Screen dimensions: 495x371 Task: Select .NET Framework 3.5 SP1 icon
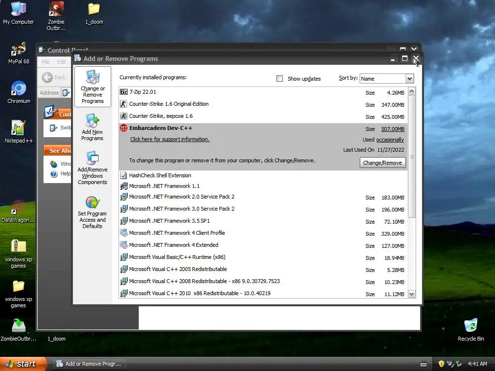[124, 220]
